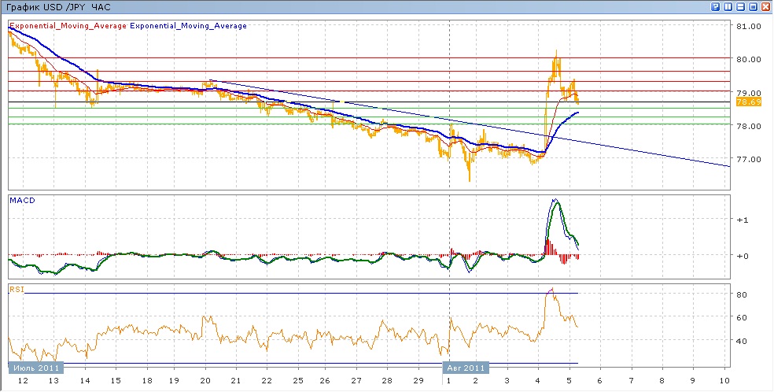Click the current price tag 78.69

coord(747,102)
